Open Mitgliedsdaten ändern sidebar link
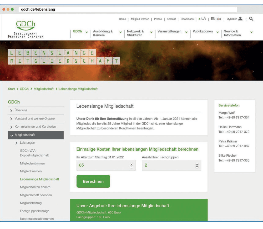The image size is (263, 229). coord(35,187)
